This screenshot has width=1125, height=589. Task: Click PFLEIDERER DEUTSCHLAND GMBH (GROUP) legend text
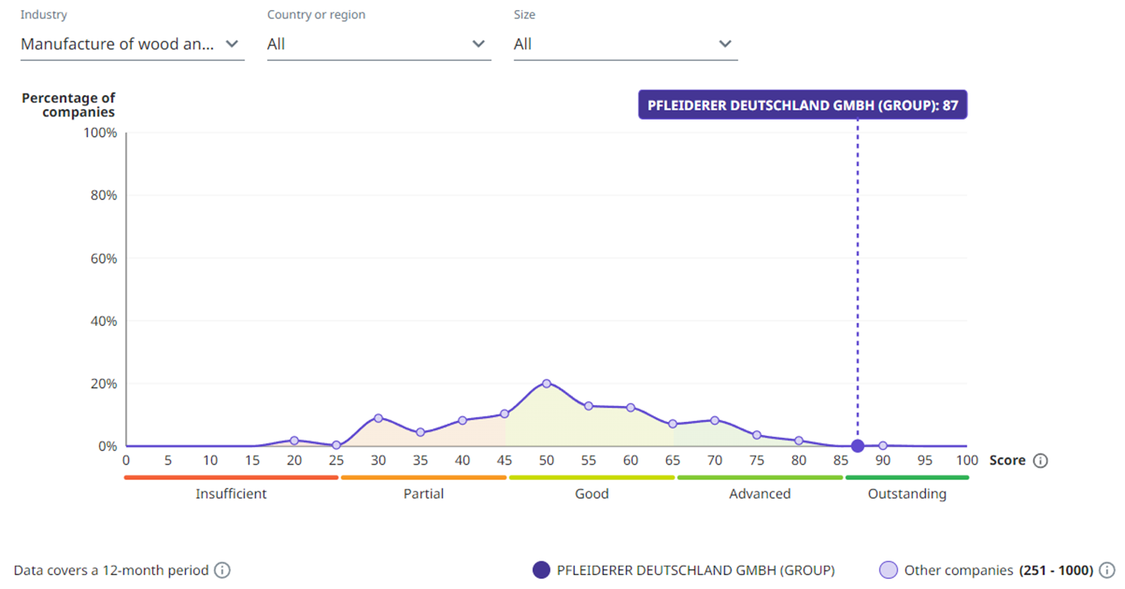point(696,571)
